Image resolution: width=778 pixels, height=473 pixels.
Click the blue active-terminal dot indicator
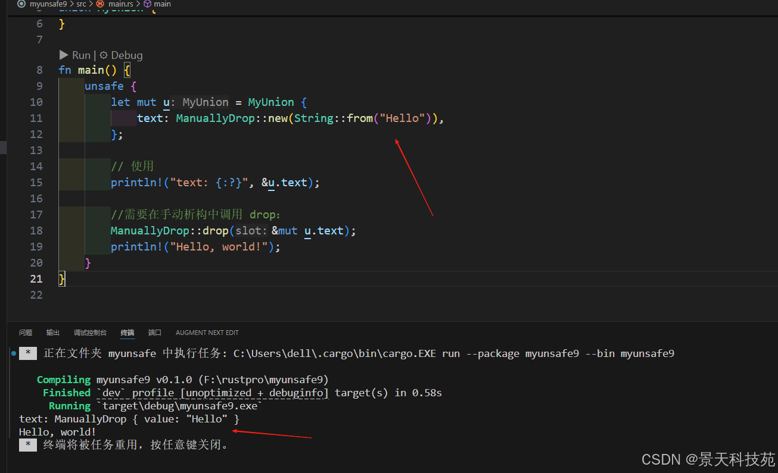13,353
